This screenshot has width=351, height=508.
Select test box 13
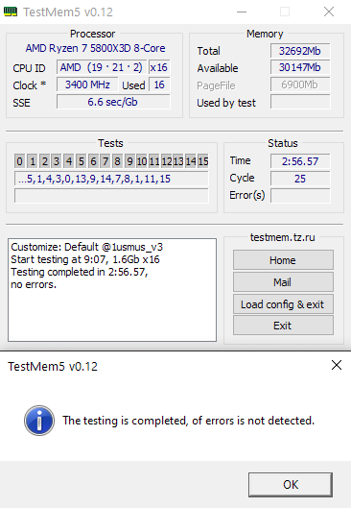click(x=178, y=161)
